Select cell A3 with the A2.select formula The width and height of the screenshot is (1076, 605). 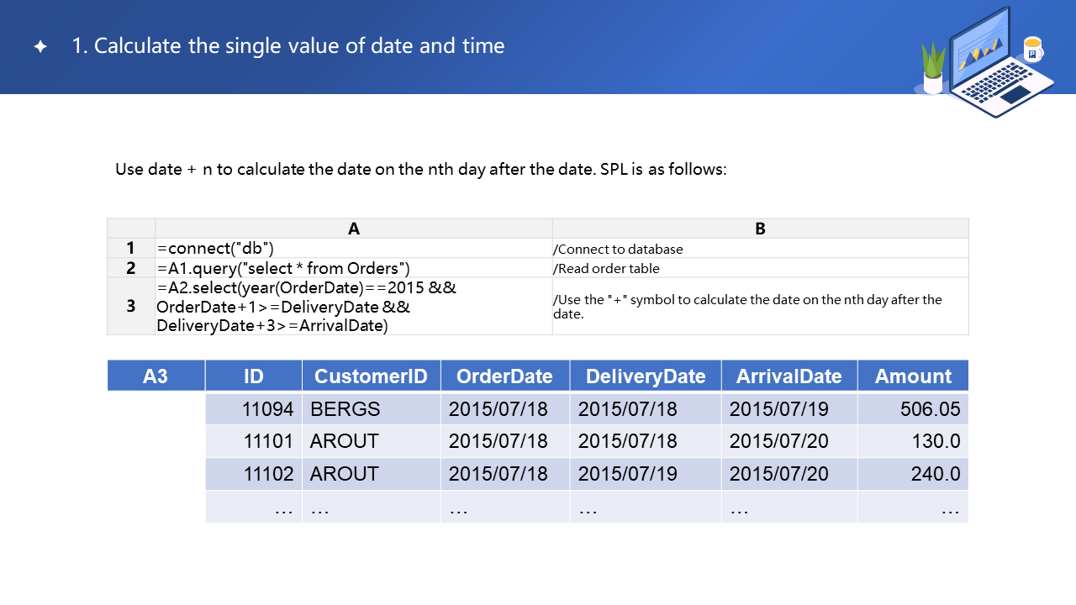(353, 306)
